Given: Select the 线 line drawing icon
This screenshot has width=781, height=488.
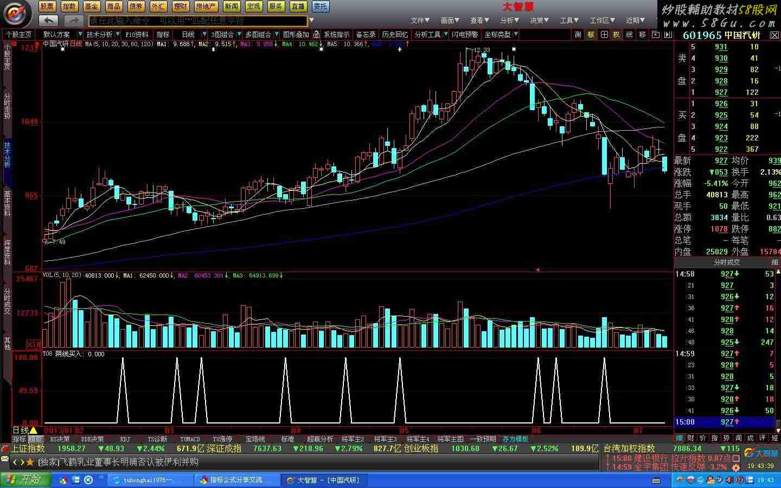Looking at the screenshot, I should (x=629, y=34).
